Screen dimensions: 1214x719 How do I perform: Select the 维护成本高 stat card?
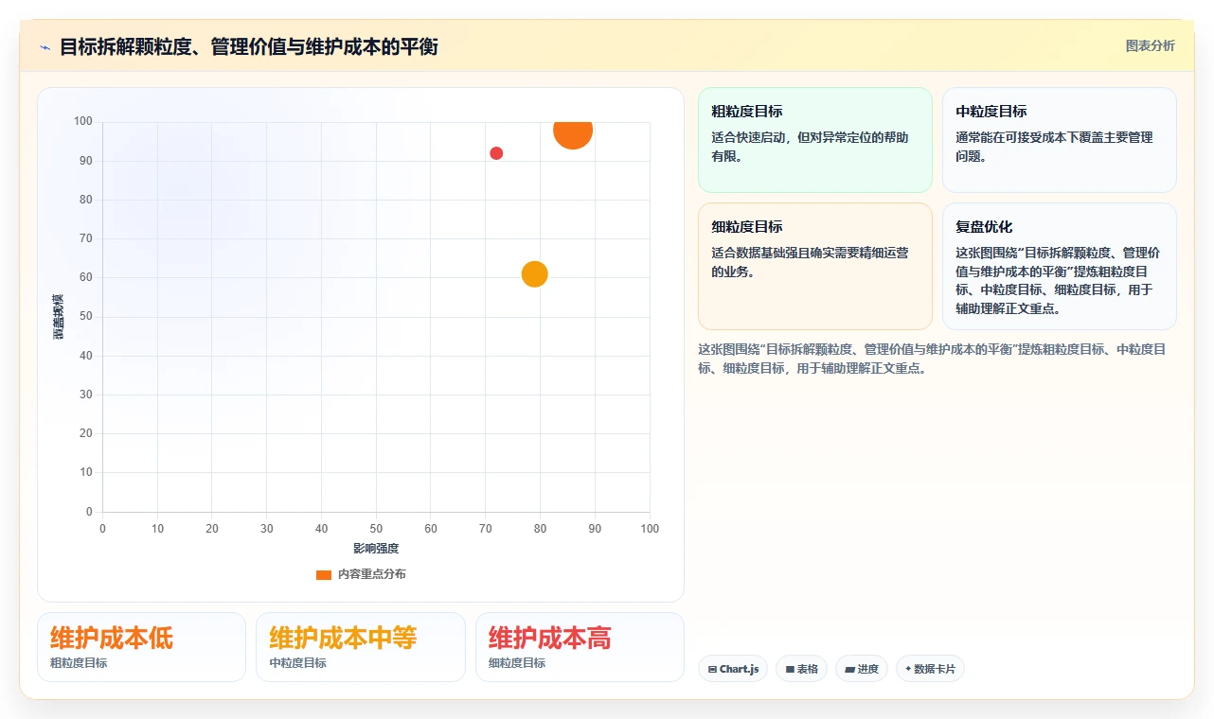(x=580, y=647)
